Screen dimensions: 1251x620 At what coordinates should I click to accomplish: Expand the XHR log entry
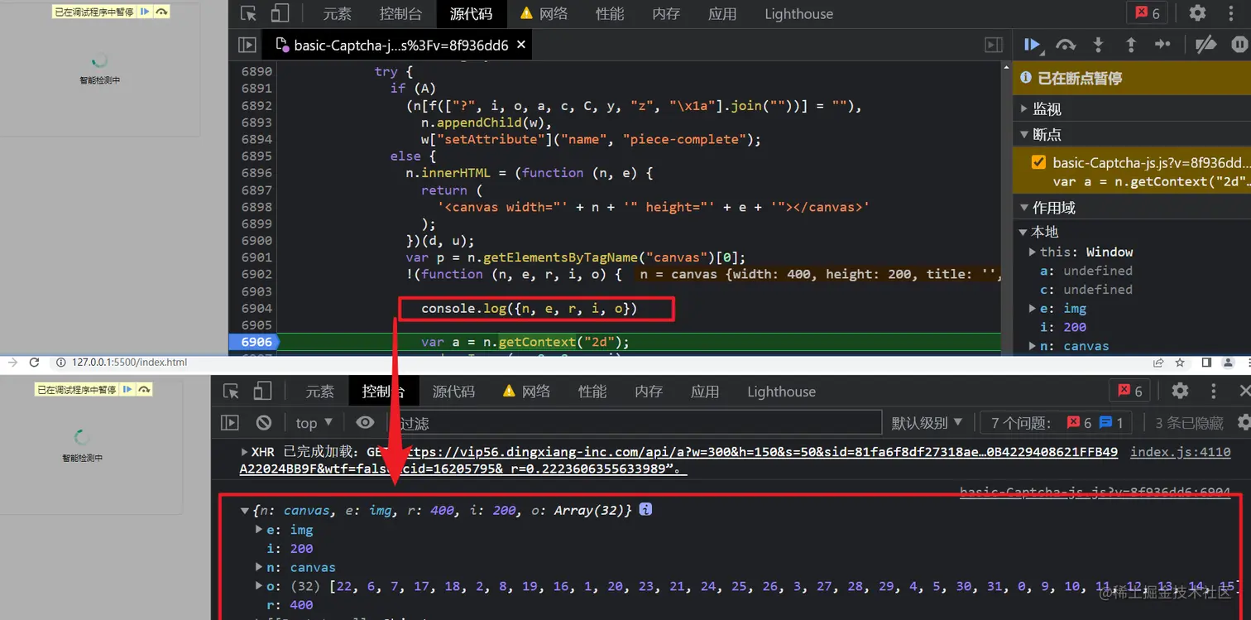(x=244, y=452)
